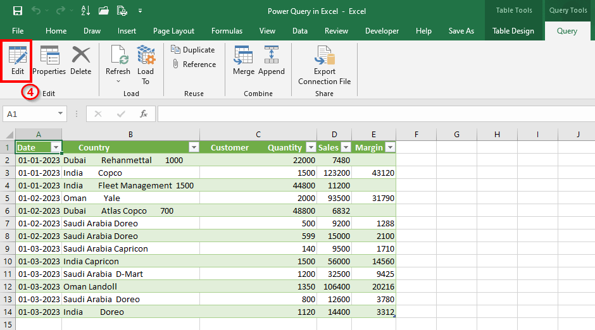Open the Margin column filter dropdown

[x=390, y=147]
